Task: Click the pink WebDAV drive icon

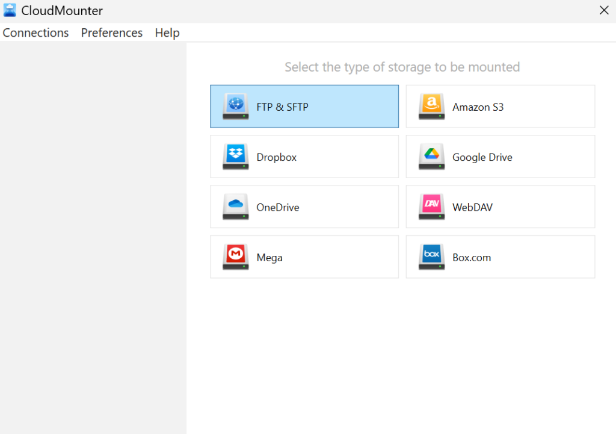Action: click(431, 206)
